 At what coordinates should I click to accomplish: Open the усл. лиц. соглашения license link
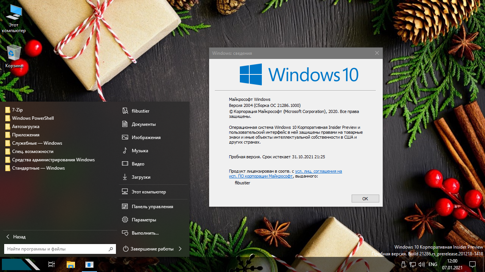tap(318, 171)
